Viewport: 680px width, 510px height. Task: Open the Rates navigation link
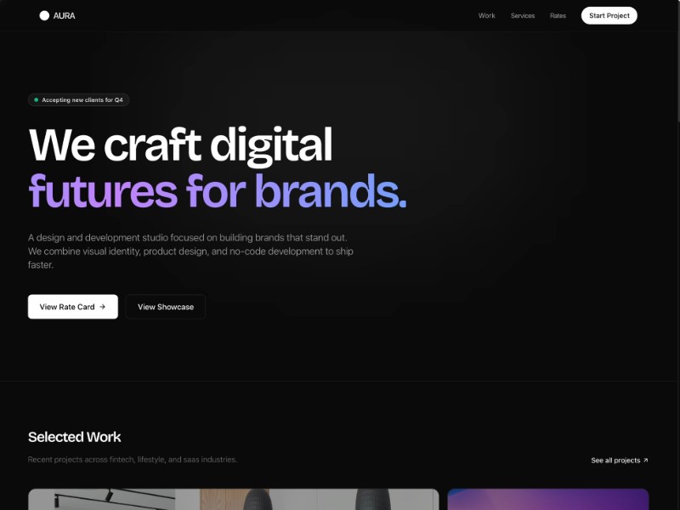click(x=558, y=15)
